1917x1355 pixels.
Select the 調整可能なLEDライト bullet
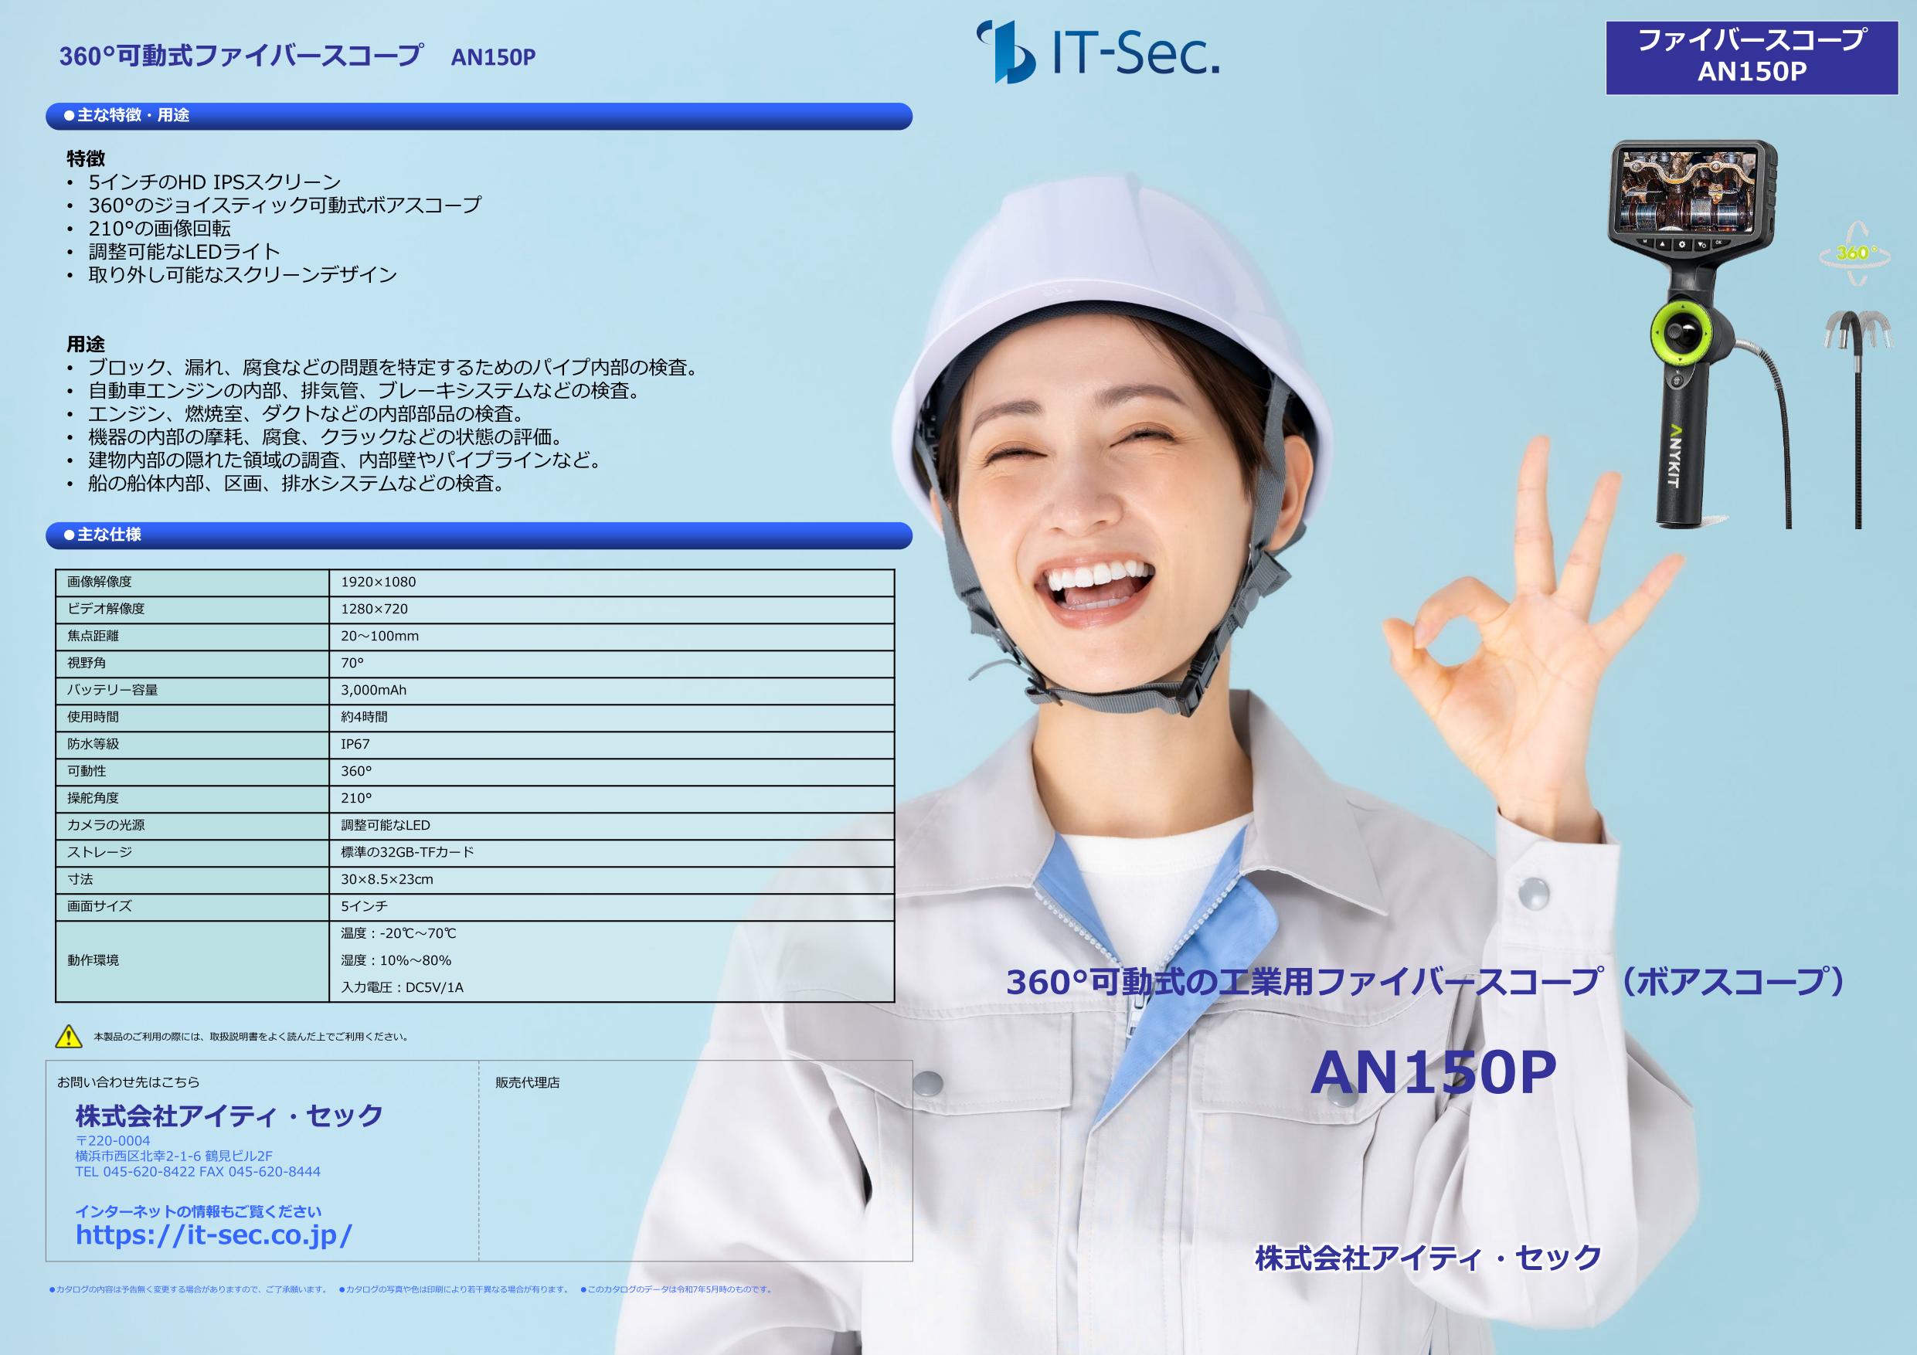coord(185,251)
